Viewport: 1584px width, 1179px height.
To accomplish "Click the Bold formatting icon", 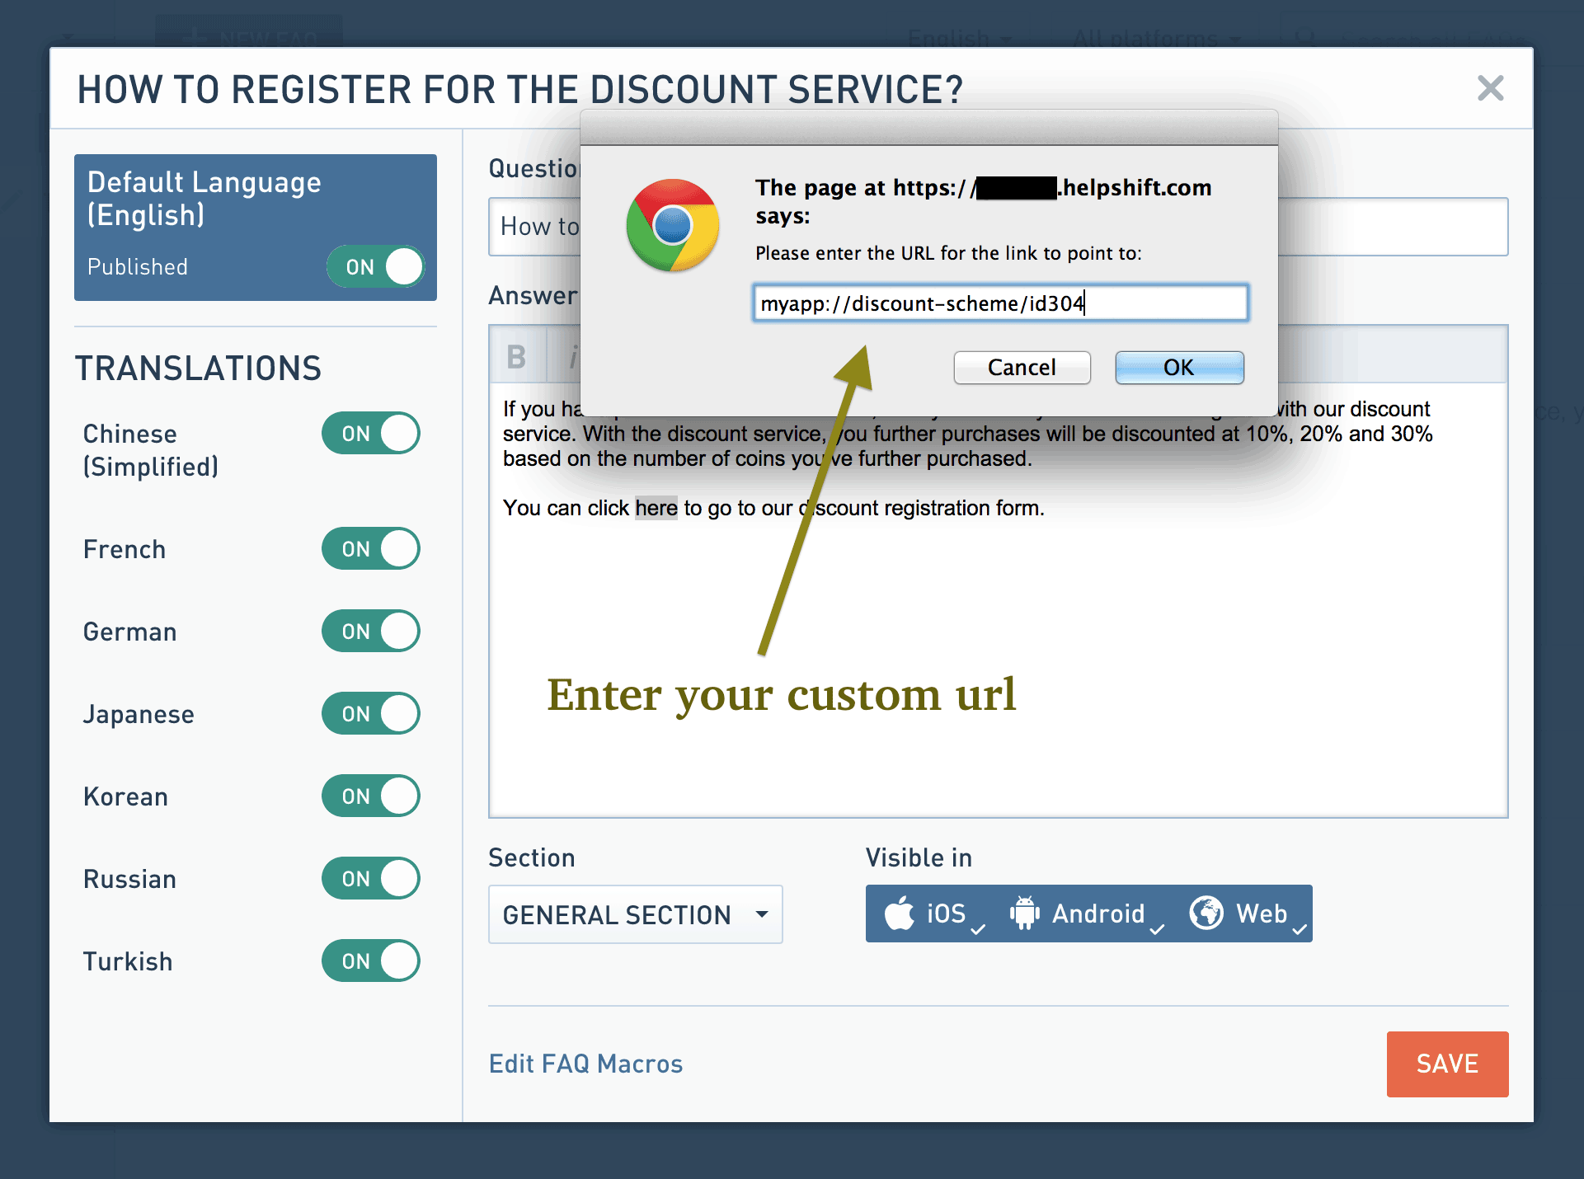I will [517, 357].
